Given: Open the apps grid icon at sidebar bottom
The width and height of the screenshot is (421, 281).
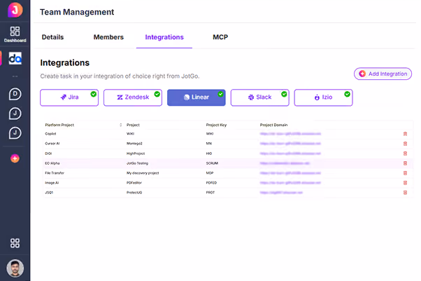Looking at the screenshot, I should pyautogui.click(x=15, y=243).
